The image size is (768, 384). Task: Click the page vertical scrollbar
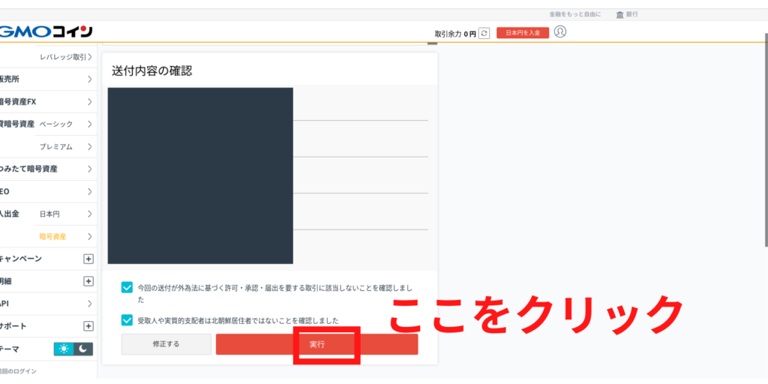tap(766, 139)
